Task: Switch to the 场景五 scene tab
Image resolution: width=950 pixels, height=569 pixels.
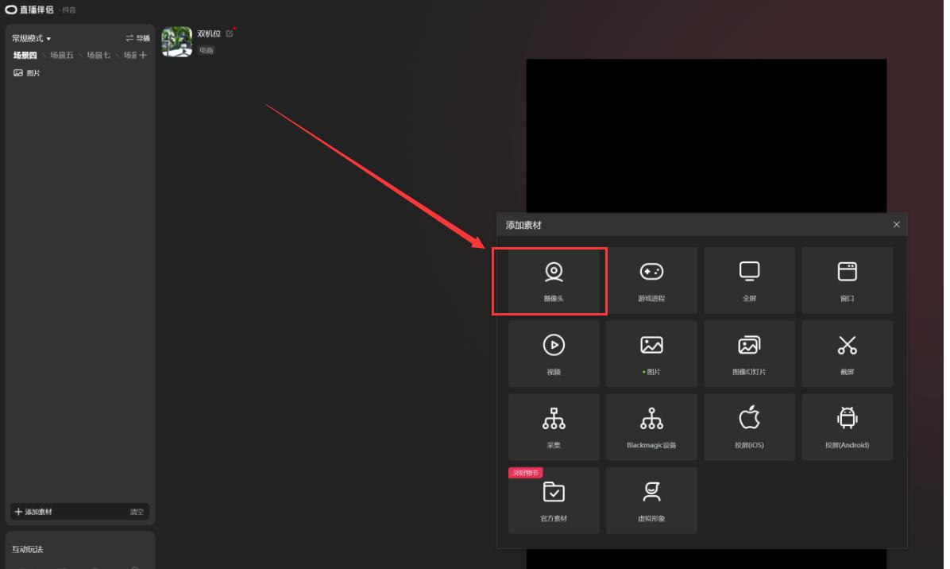Action: coord(62,55)
